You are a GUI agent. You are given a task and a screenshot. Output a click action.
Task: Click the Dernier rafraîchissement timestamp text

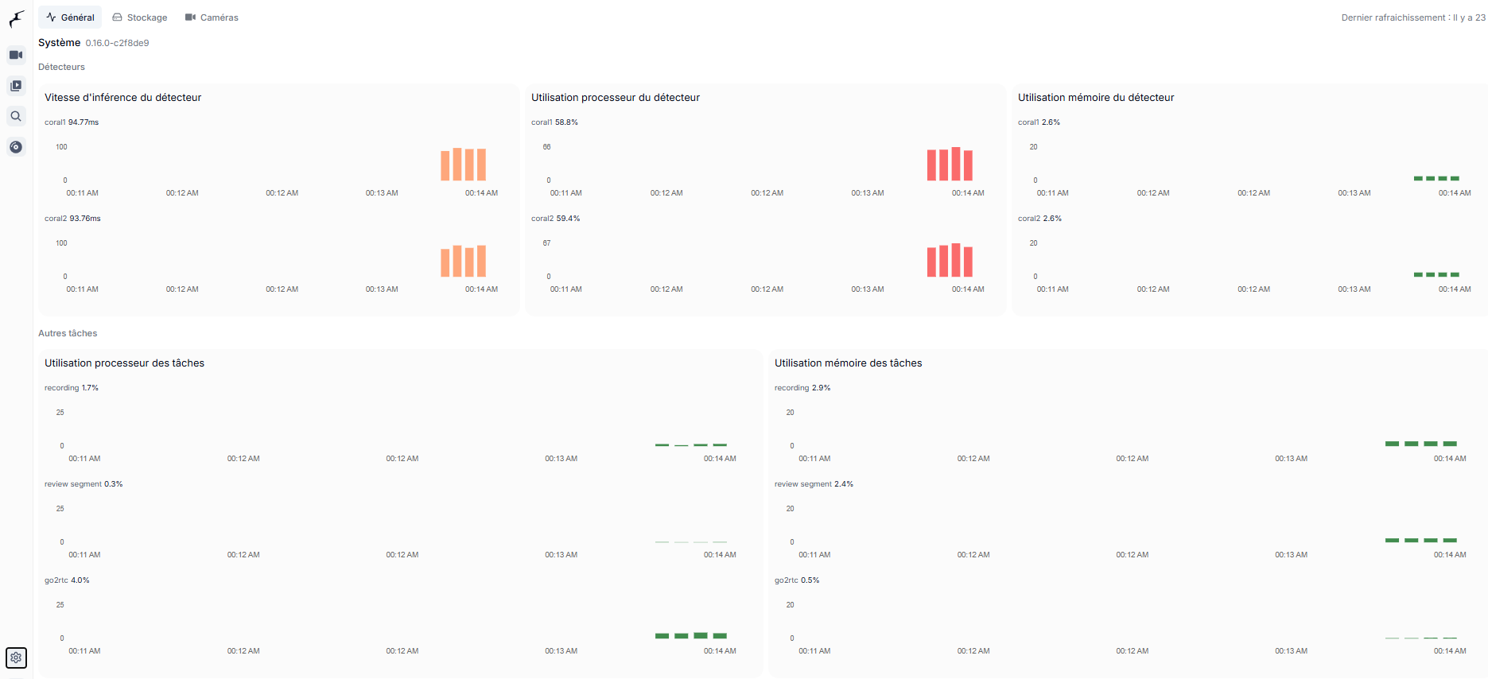tap(1412, 17)
